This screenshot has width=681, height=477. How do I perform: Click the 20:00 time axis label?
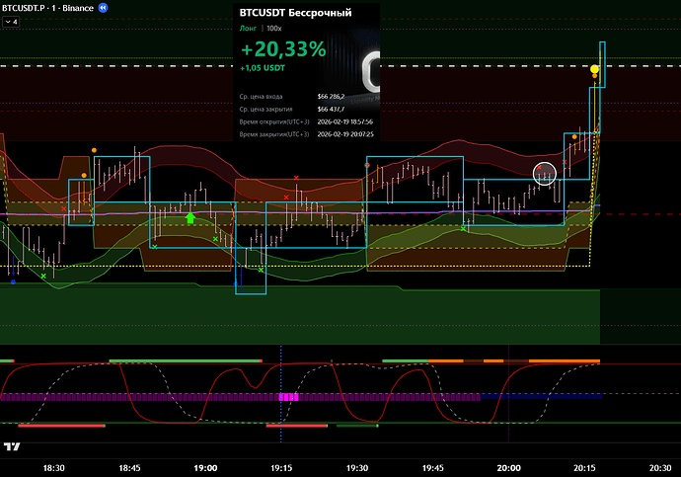coord(508,469)
